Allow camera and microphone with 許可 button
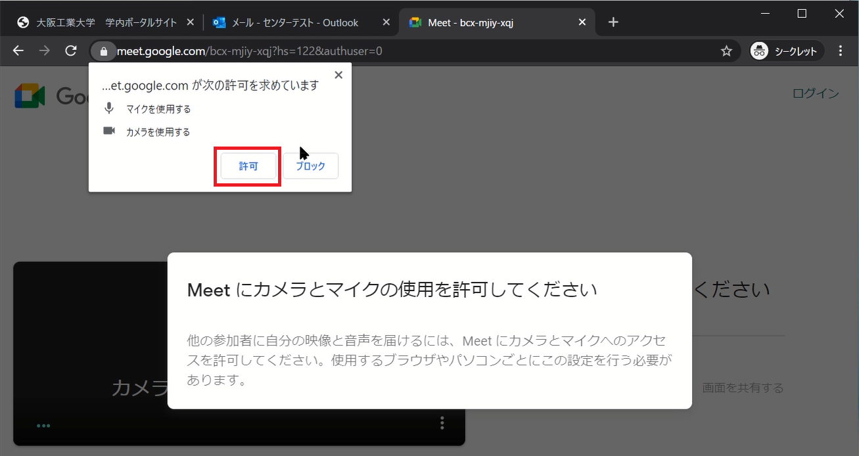This screenshot has width=859, height=456. pyautogui.click(x=248, y=166)
